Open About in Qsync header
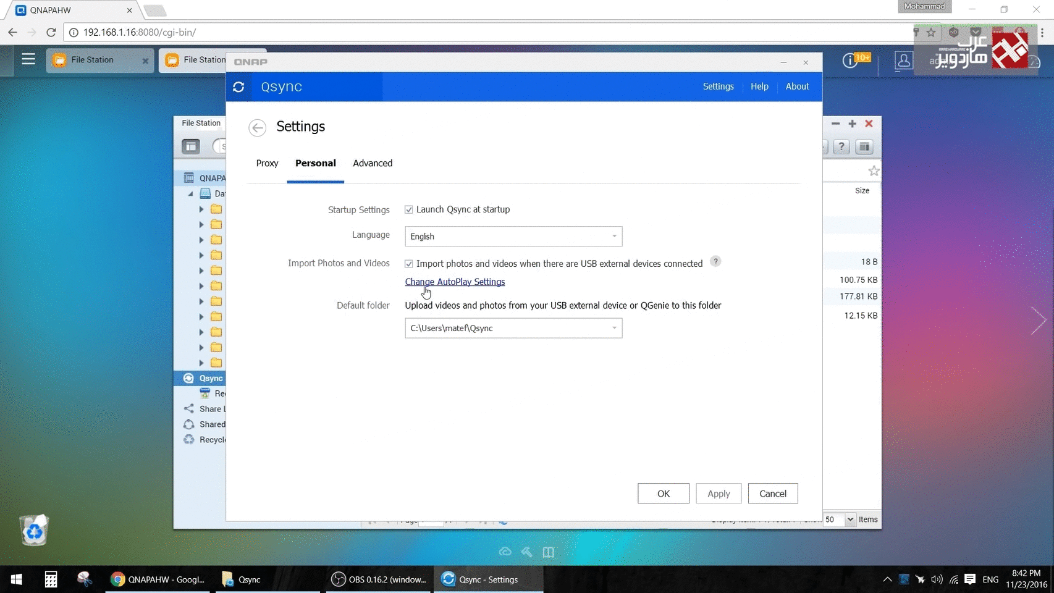1054x593 pixels. (x=797, y=86)
